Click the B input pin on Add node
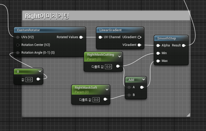 tap(129, 95)
